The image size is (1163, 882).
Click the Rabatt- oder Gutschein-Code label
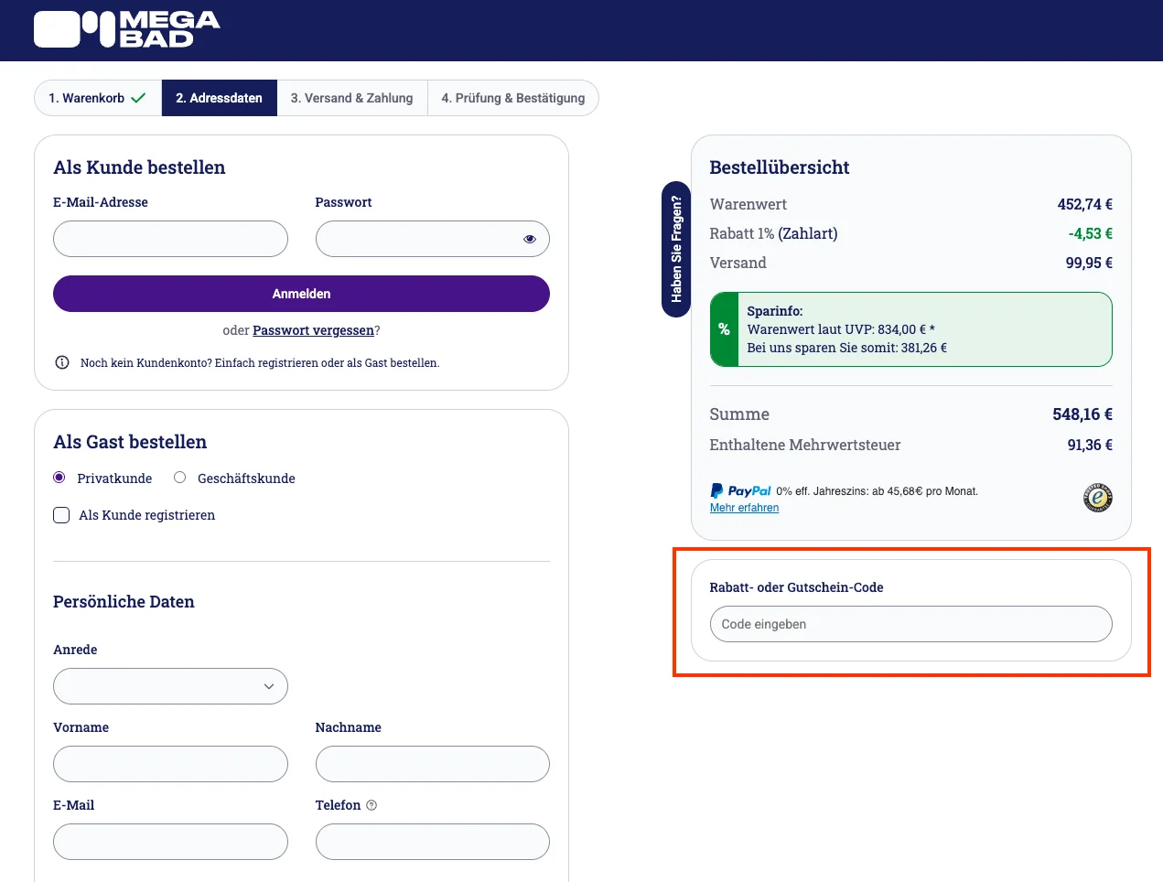pos(796,587)
